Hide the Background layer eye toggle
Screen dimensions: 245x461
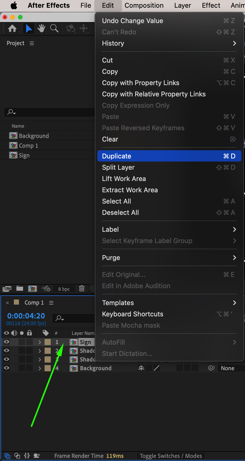[6, 368]
